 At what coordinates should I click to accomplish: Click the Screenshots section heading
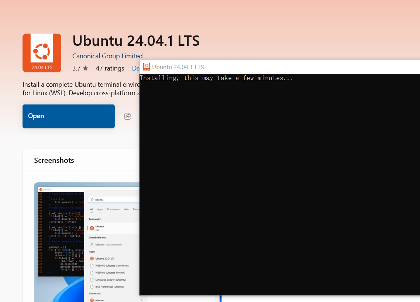(x=54, y=160)
